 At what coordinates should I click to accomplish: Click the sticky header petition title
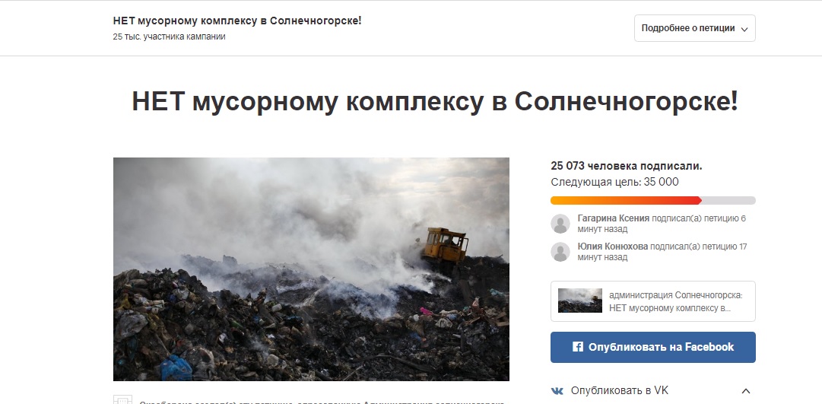237,21
